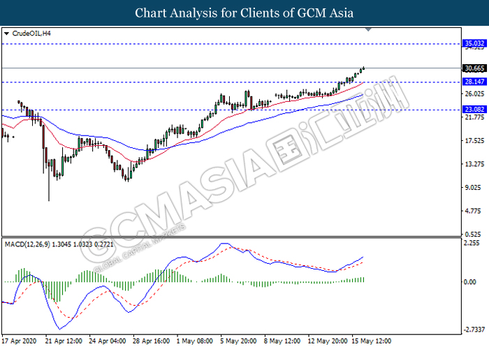Viewport: 489px width, 349px height.
Task: Click the -2.7337 MACD scale value
Action: (x=474, y=329)
